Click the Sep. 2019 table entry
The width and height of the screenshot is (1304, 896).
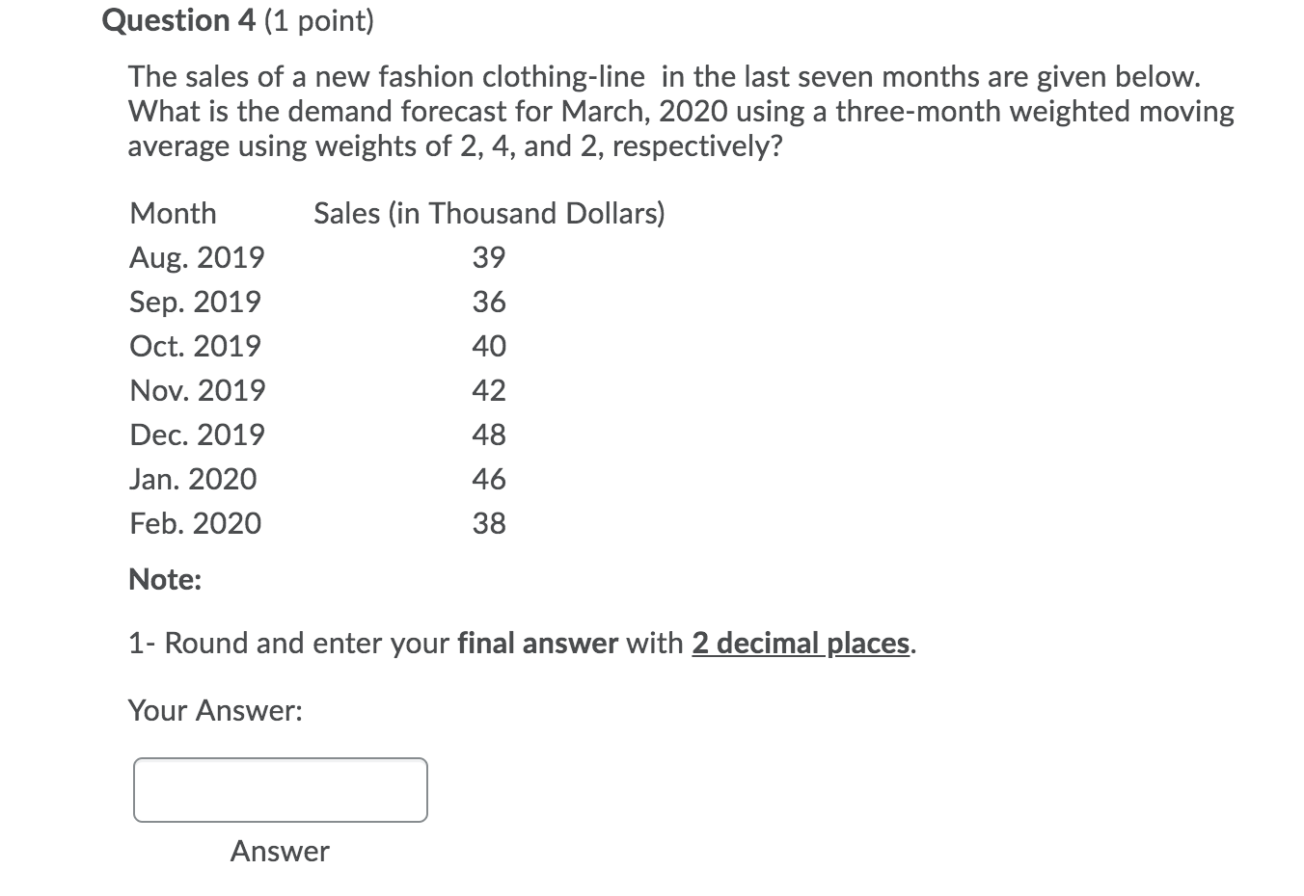[x=194, y=302]
